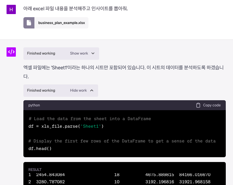The height and width of the screenshot is (185, 233).
Task: Click the clipboard icon beside Copy code
Action: coord(198,105)
